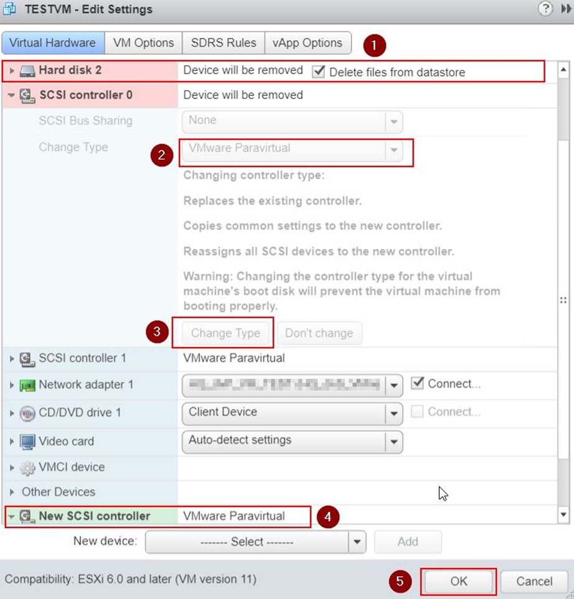Click 'Copies common settings' text line

(x=312, y=226)
